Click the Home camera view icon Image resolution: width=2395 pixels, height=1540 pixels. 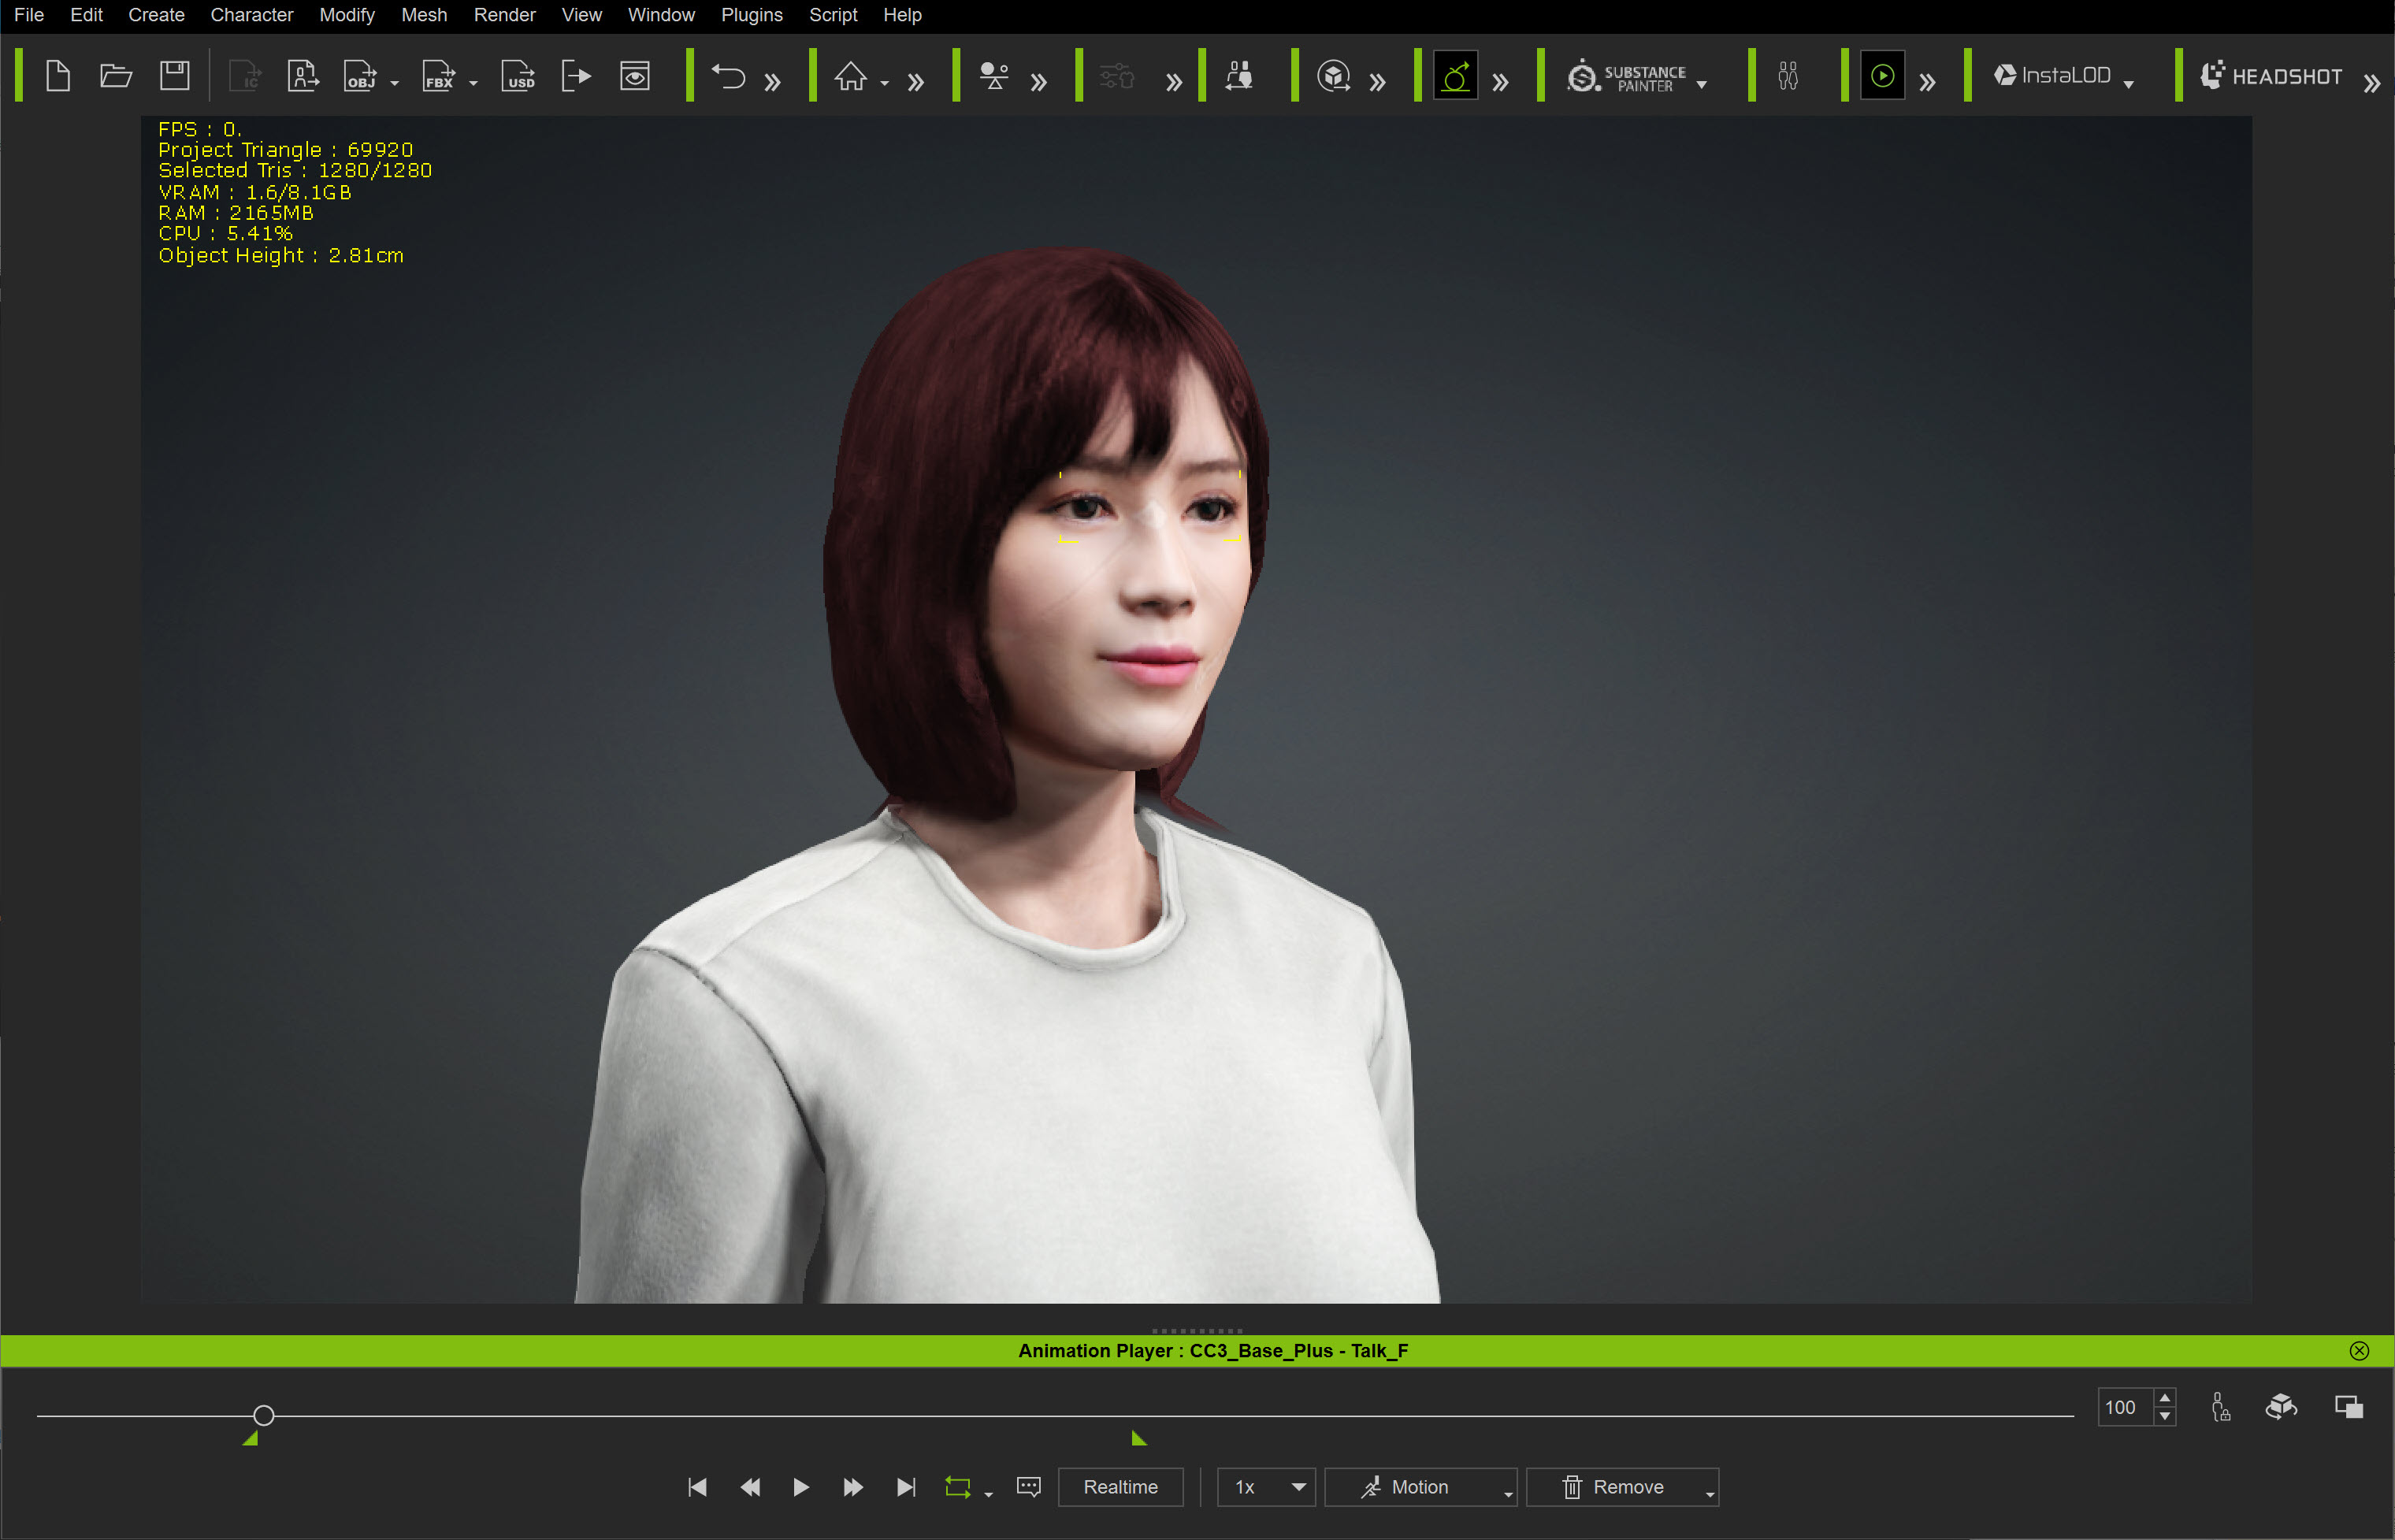(851, 76)
